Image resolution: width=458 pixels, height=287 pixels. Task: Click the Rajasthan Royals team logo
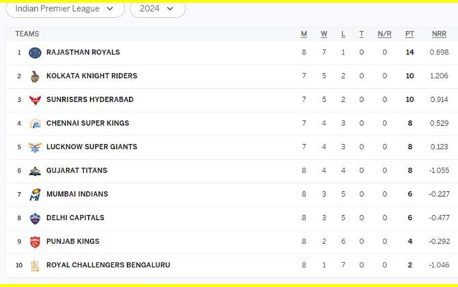[35, 53]
